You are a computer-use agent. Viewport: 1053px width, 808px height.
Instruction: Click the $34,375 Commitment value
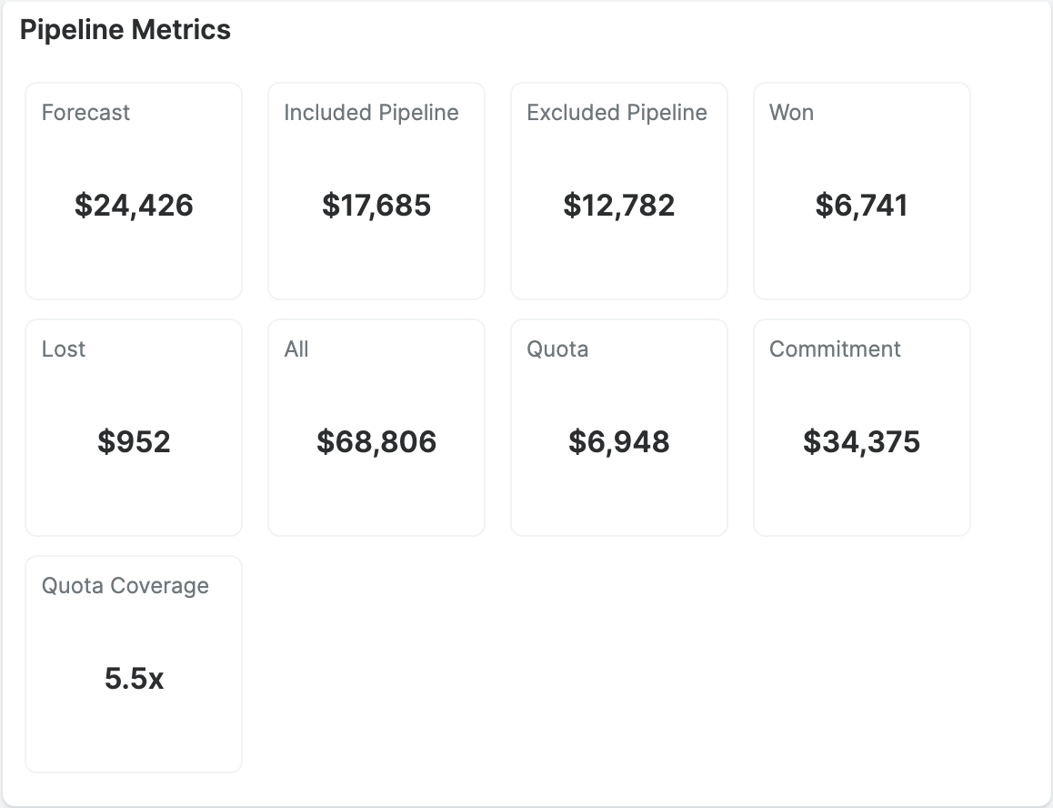pos(861,442)
